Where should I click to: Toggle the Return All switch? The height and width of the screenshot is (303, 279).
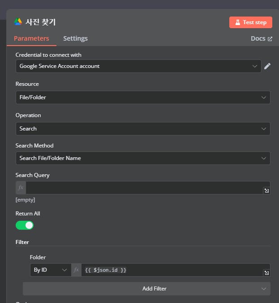25,225
